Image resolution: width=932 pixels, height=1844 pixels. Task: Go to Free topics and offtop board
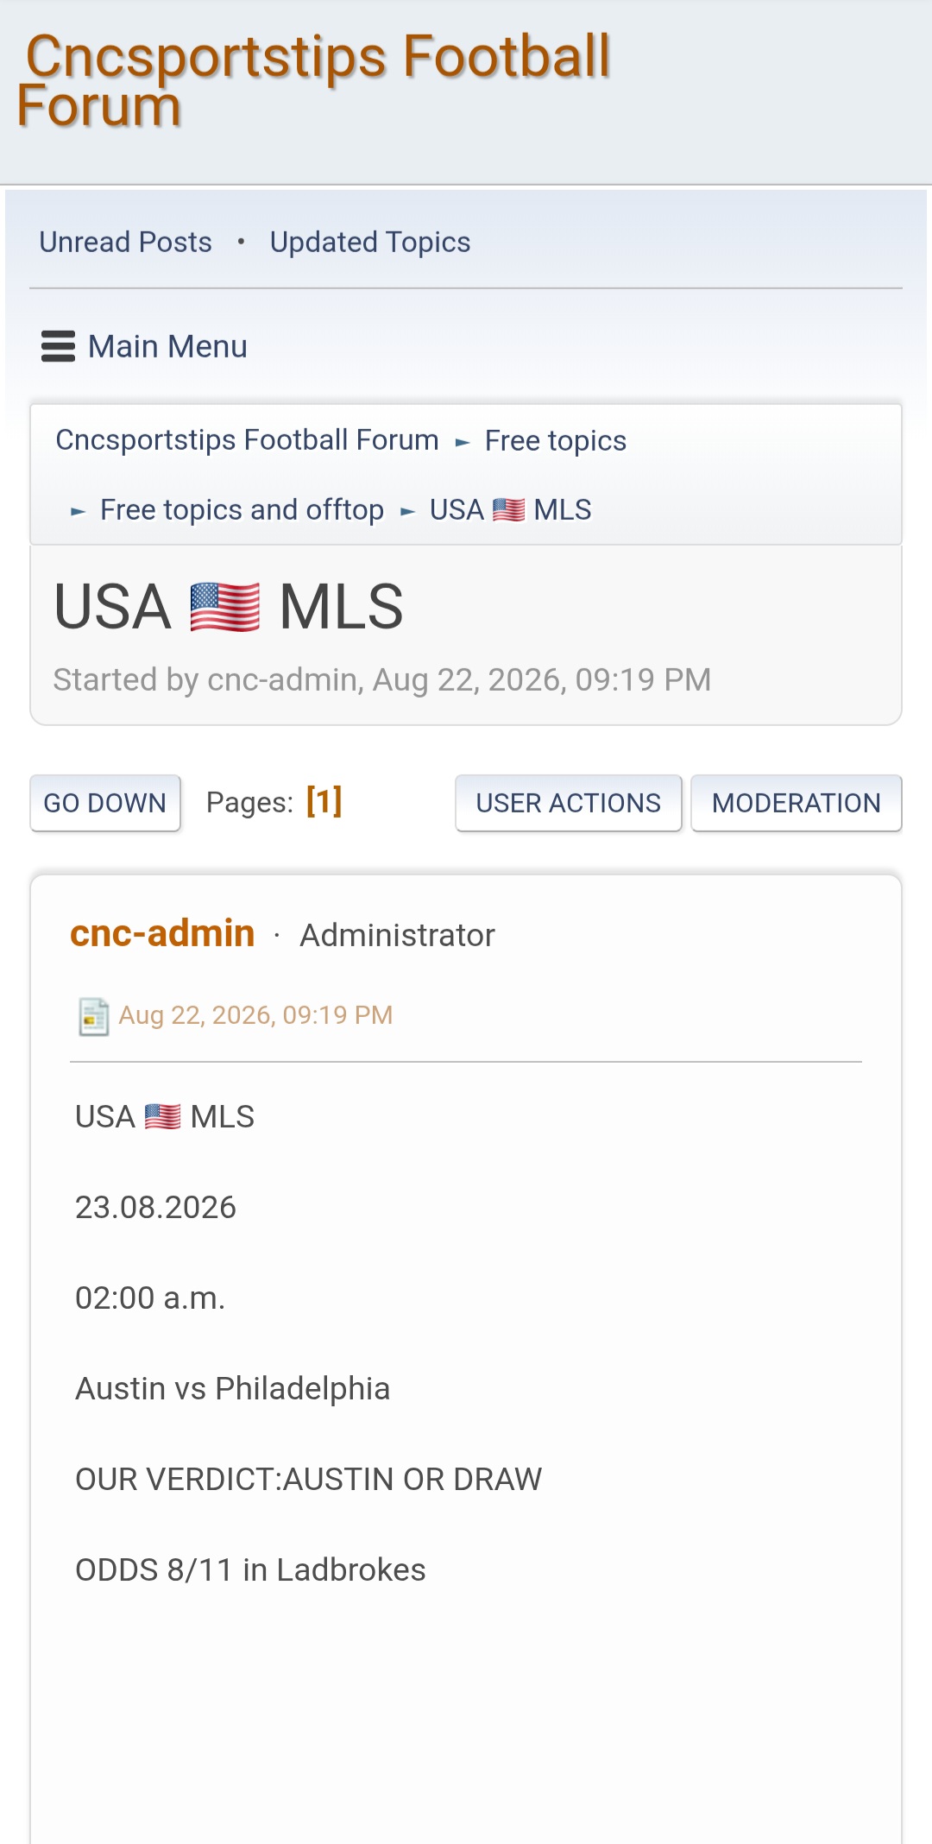(242, 510)
